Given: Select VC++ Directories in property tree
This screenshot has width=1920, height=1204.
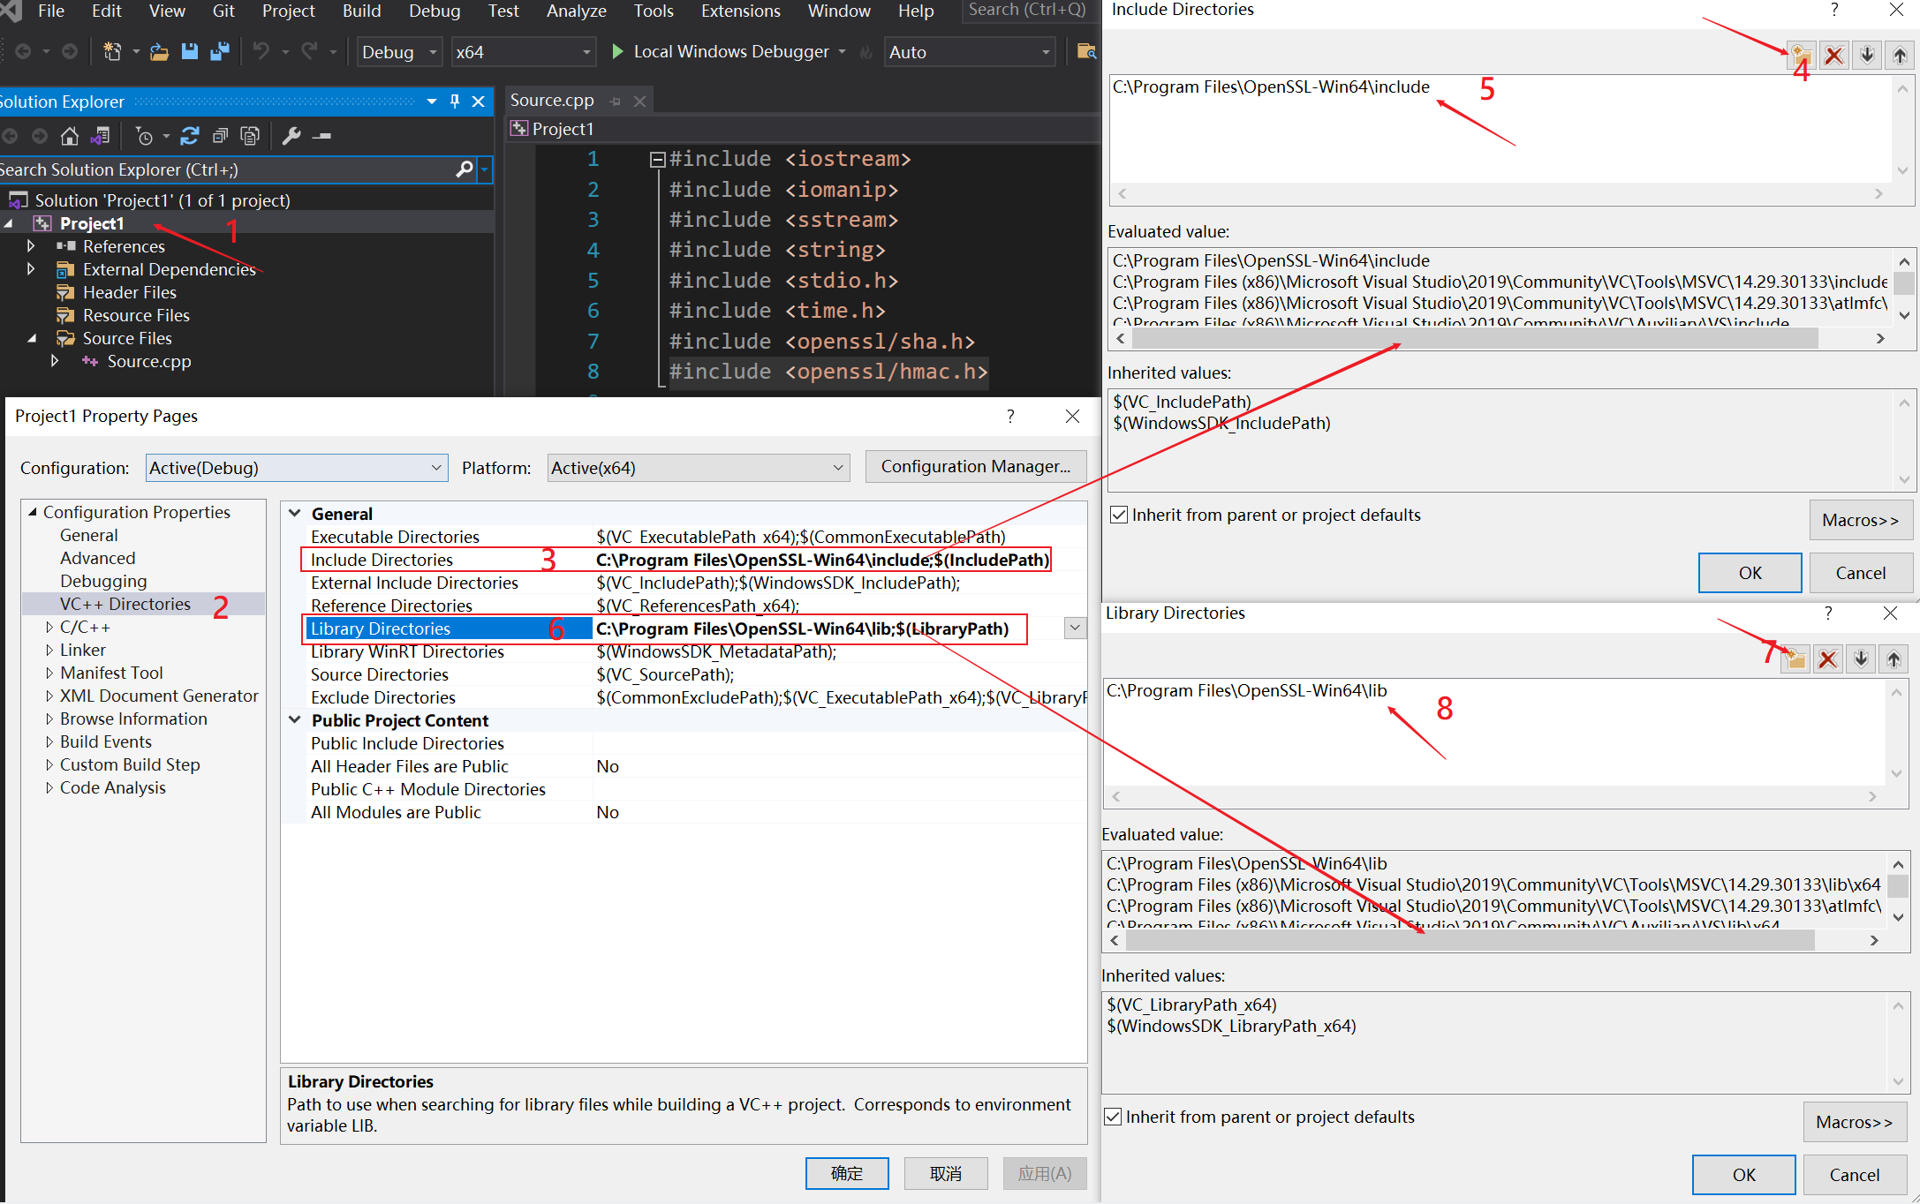Looking at the screenshot, I should [125, 604].
